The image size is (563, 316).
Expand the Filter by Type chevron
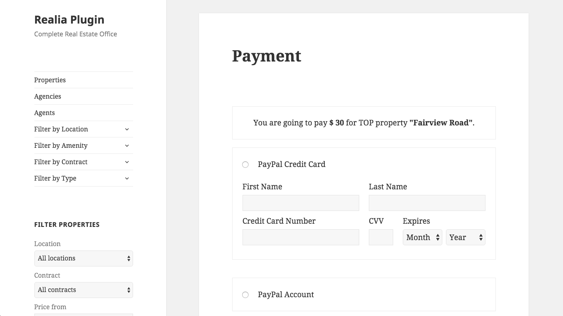tap(127, 178)
